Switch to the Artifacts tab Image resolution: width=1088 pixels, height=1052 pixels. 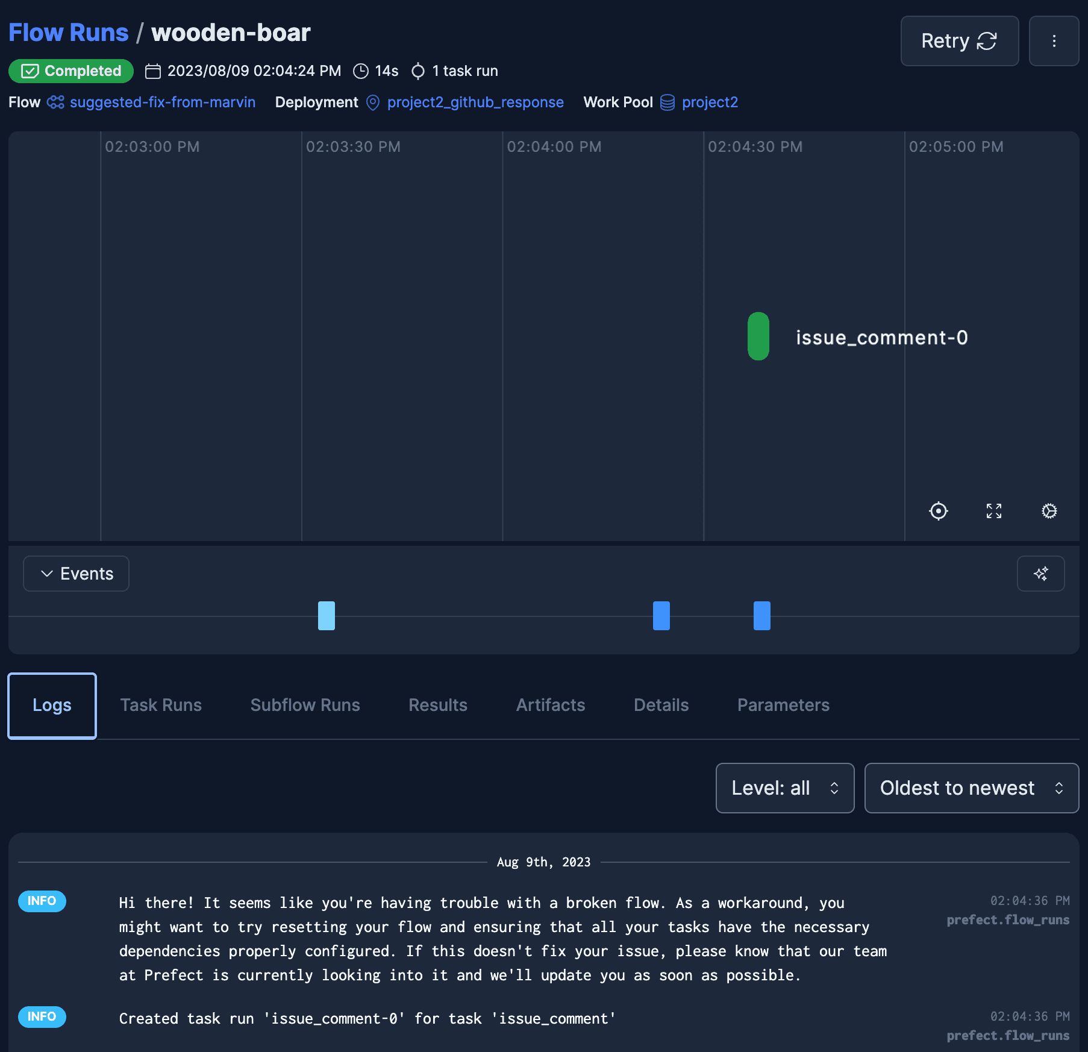point(550,705)
